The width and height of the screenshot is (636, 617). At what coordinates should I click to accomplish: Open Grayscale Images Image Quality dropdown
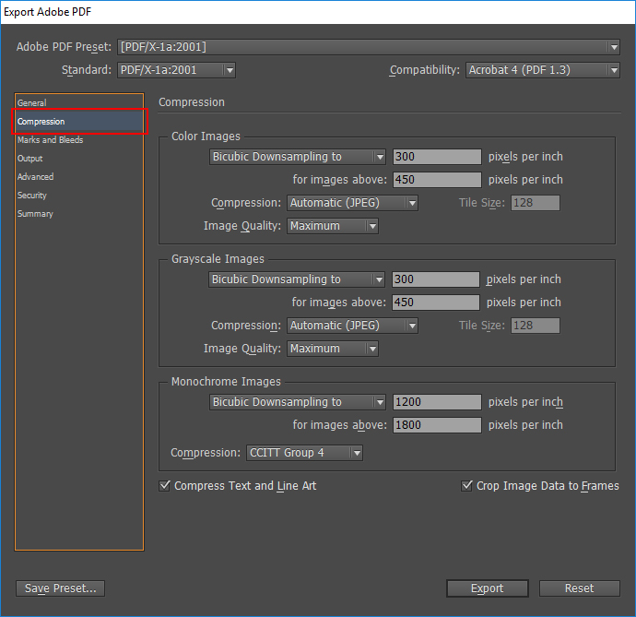coord(333,349)
